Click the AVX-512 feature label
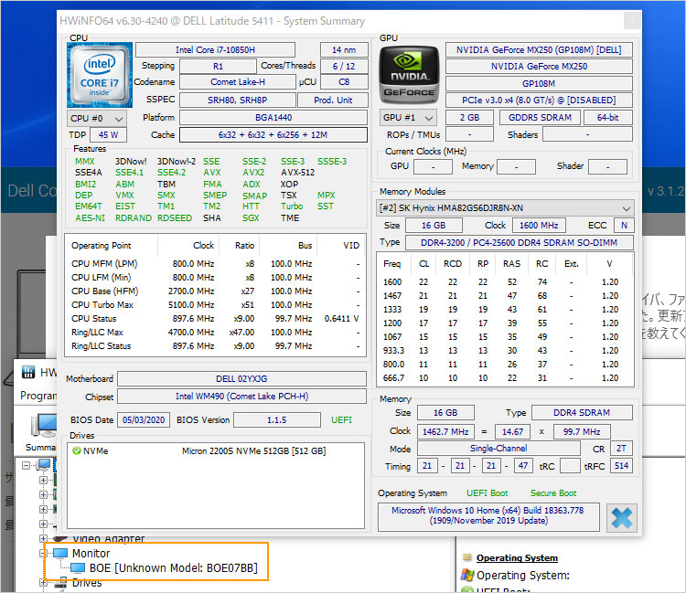Viewport: 686px width, 593px height. pyautogui.click(x=297, y=173)
